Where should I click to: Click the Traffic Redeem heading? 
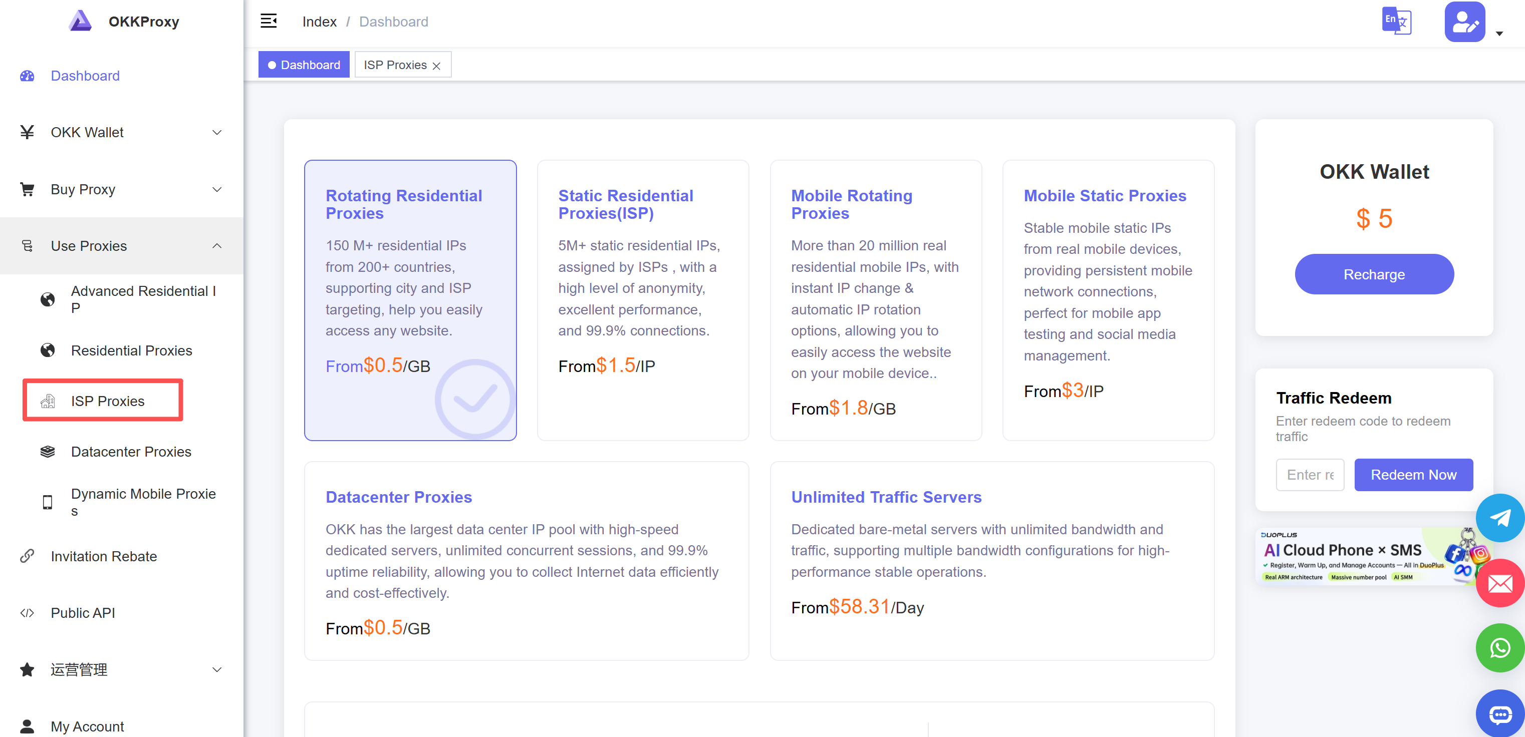coord(1333,398)
